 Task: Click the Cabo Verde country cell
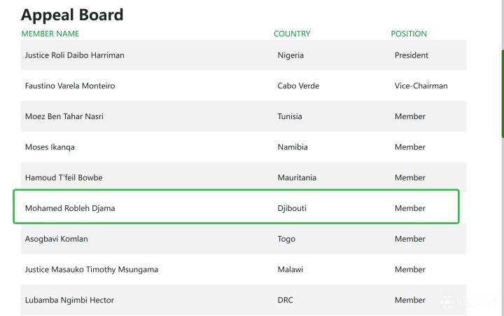298,86
